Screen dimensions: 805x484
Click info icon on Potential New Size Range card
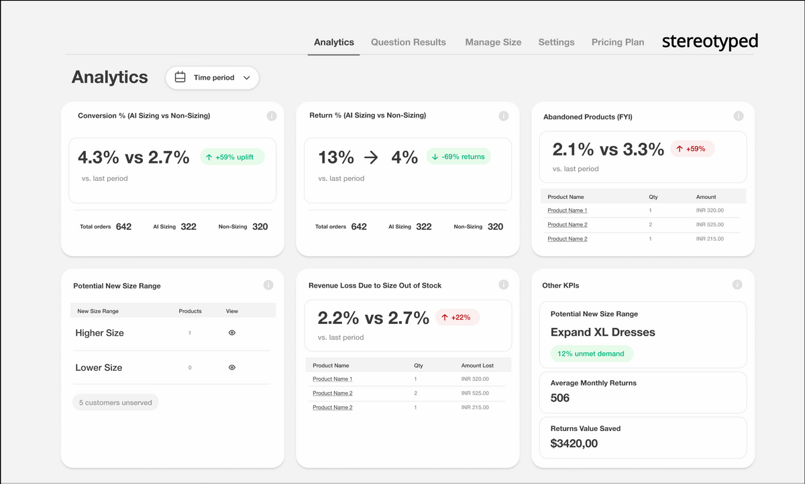pos(268,285)
